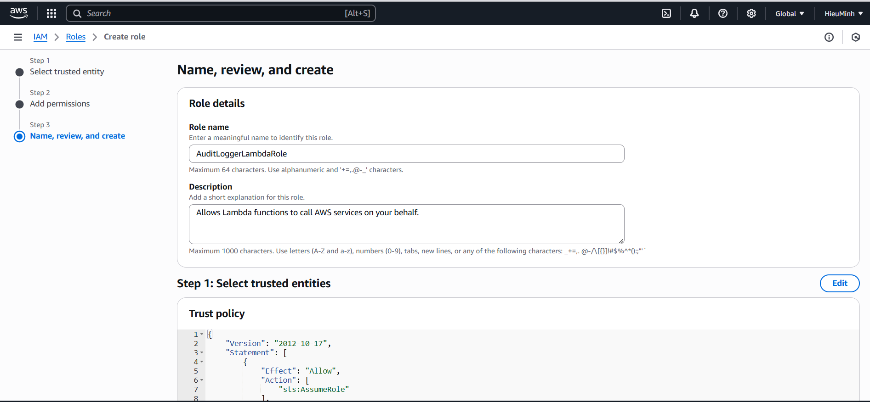Viewport: 870px width, 402px height.
Task: Open the settings gear in top bar
Action: [751, 13]
